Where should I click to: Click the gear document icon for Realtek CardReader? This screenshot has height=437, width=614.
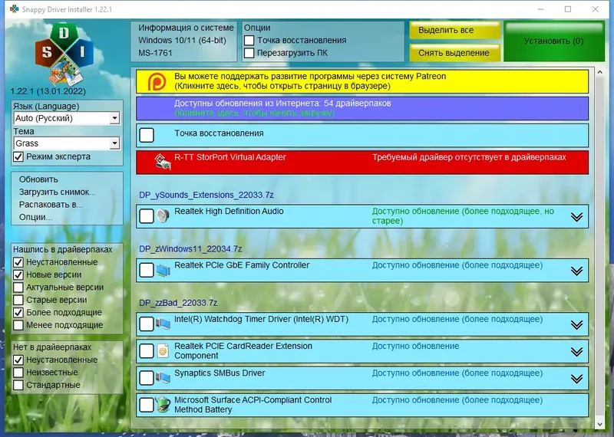tap(163, 351)
